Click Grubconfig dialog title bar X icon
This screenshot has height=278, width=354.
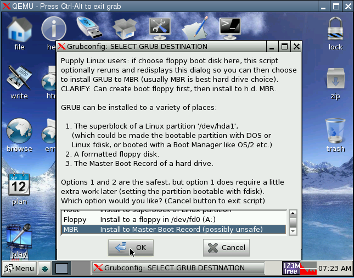pos(61,46)
